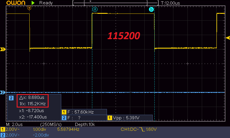This screenshot has width=230, height=138.
Task: Click the OWON logo
Action: [16, 3]
